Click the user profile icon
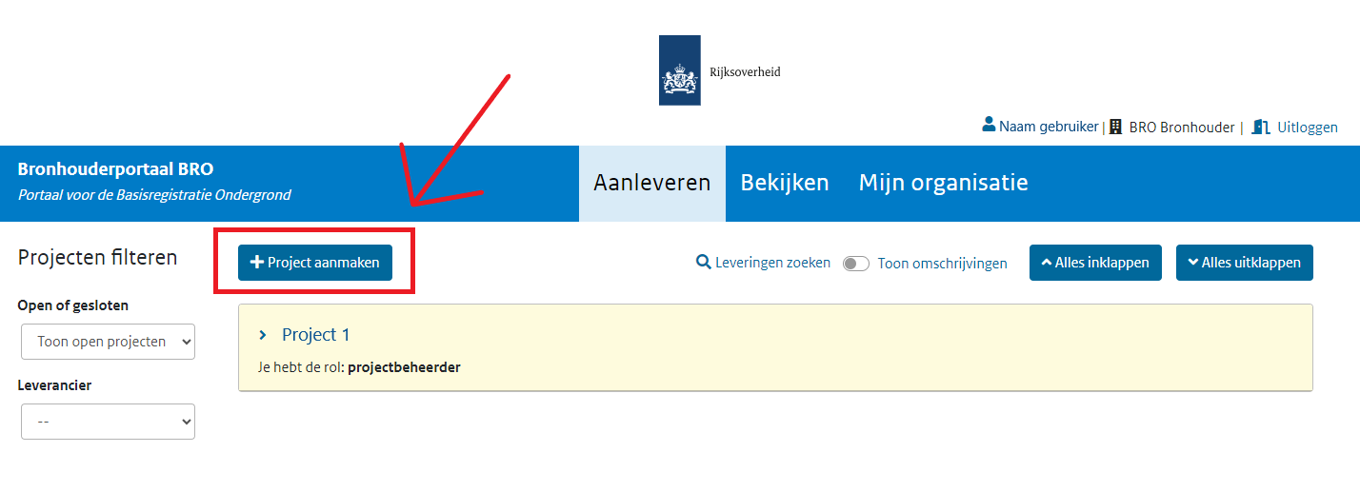Image resolution: width=1360 pixels, height=492 pixels. click(990, 125)
